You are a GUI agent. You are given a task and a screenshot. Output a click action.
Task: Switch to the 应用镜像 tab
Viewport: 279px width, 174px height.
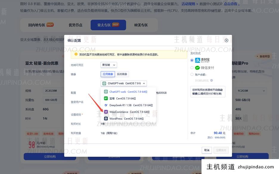click(108, 74)
